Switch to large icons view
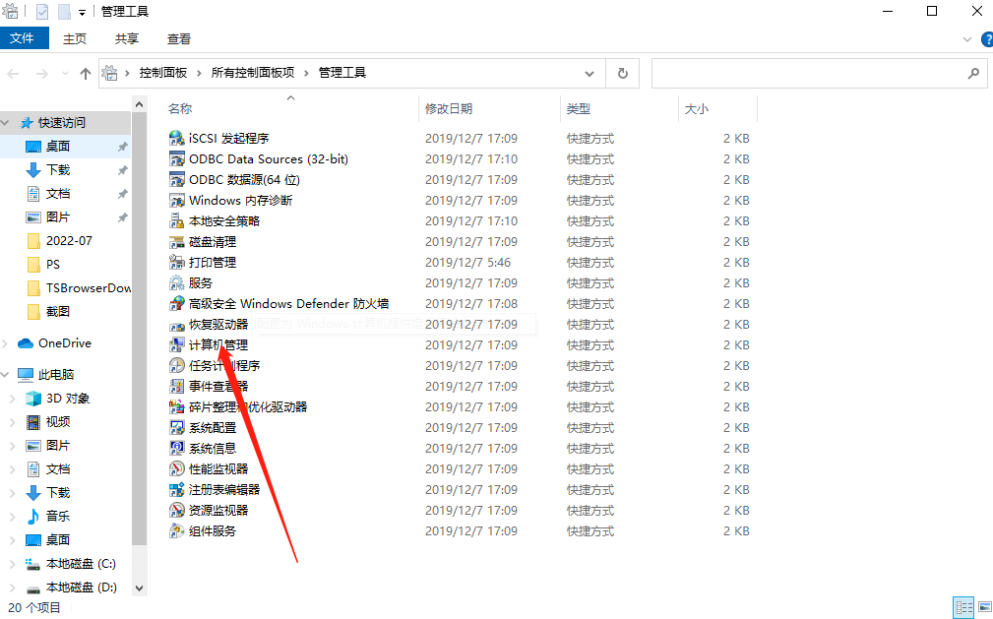This screenshot has height=619, width=993. click(x=984, y=607)
